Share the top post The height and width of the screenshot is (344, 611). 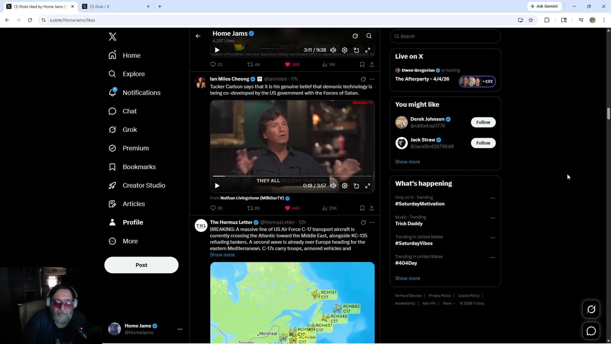372,64
